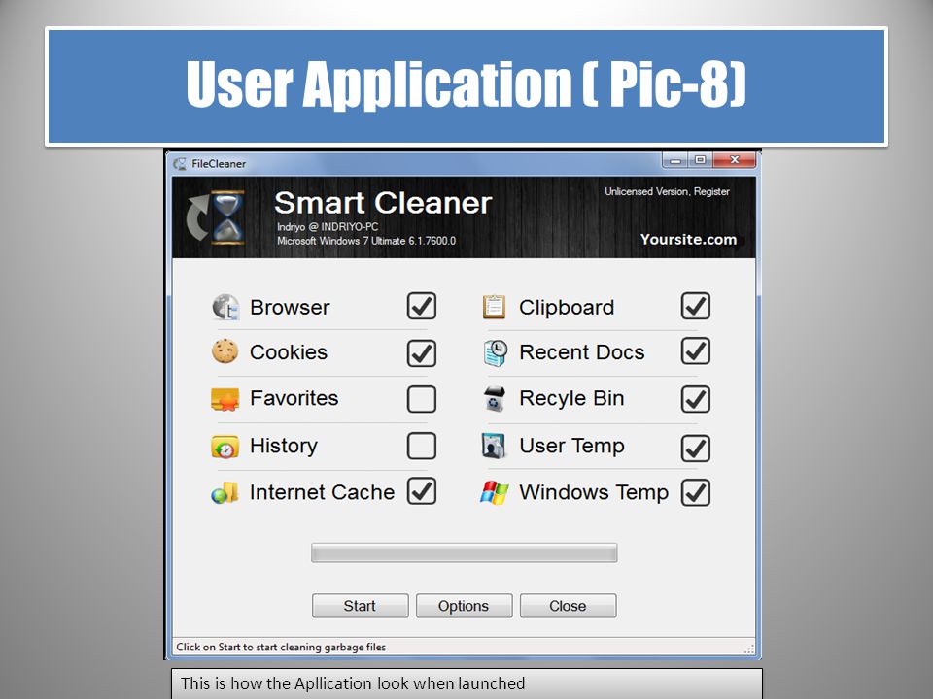Click the Close button next to Options

[569, 606]
